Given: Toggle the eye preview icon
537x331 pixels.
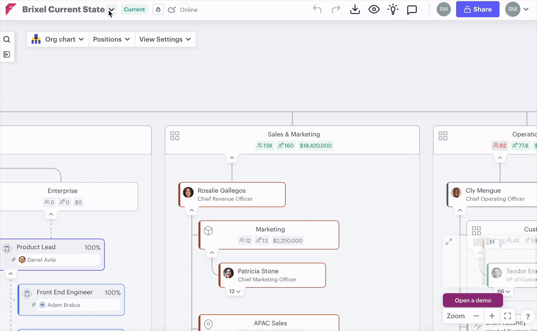Looking at the screenshot, I should (x=374, y=10).
